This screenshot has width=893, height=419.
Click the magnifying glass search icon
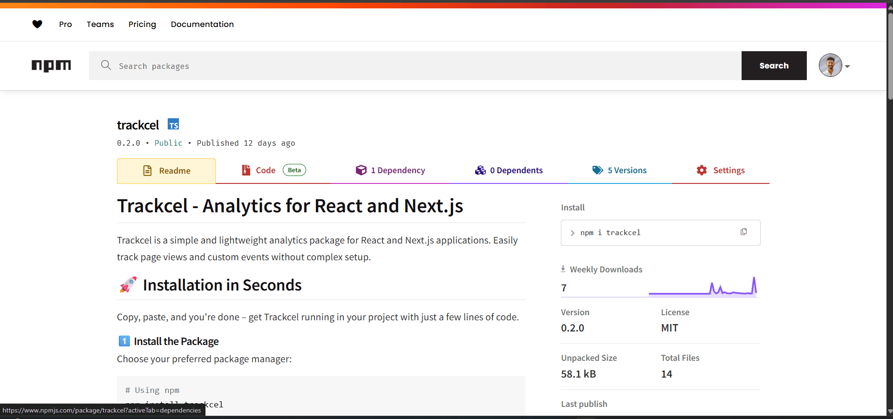tap(106, 65)
